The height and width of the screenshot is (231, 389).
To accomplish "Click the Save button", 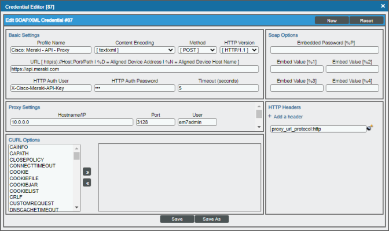I will (x=177, y=219).
